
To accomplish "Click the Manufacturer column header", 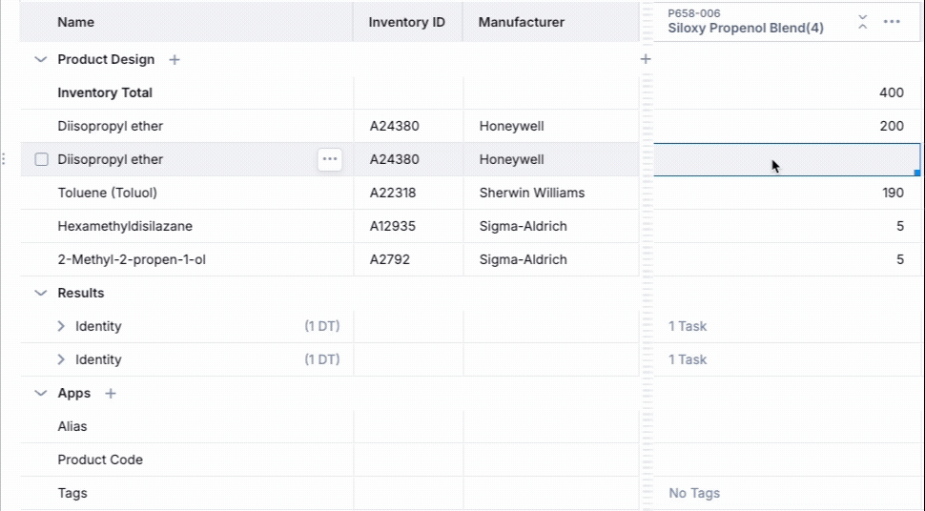I will [521, 22].
